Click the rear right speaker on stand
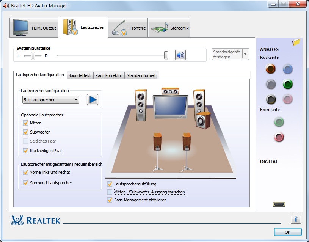The width and height of the screenshot is (309, 242). [x=187, y=152]
